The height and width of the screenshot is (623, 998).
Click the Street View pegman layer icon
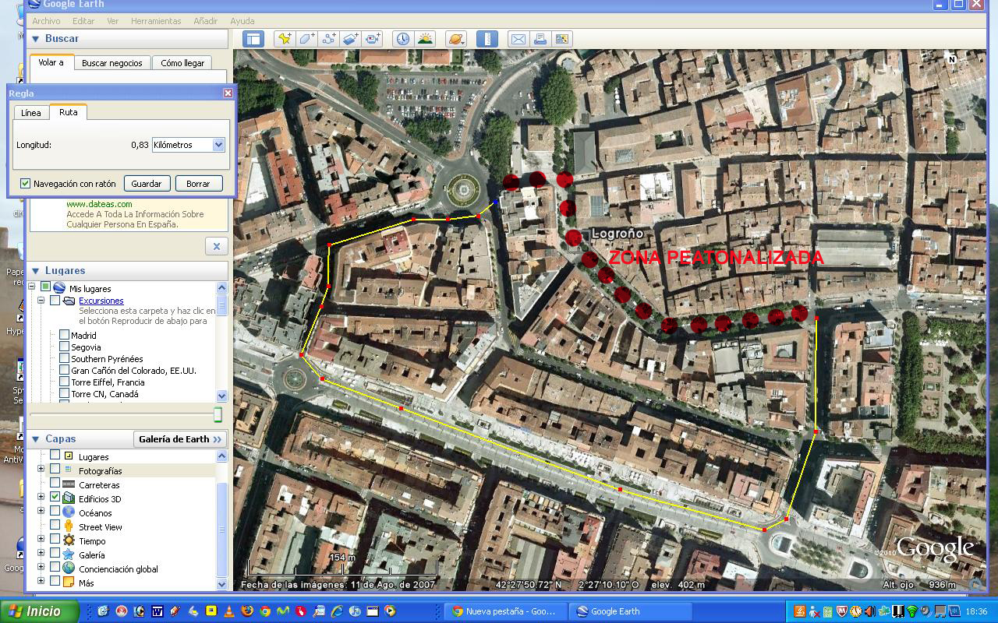[x=69, y=526]
